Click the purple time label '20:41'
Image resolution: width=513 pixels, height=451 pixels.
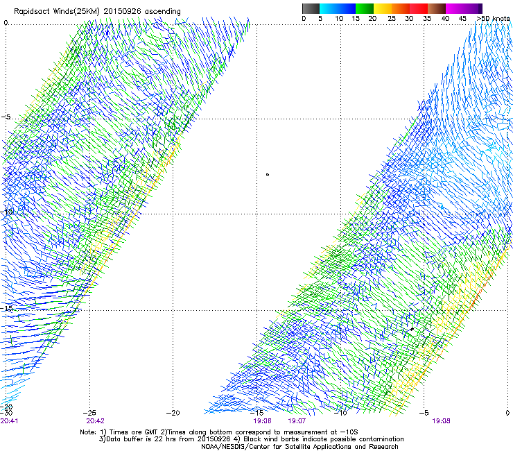pyautogui.click(x=9, y=421)
